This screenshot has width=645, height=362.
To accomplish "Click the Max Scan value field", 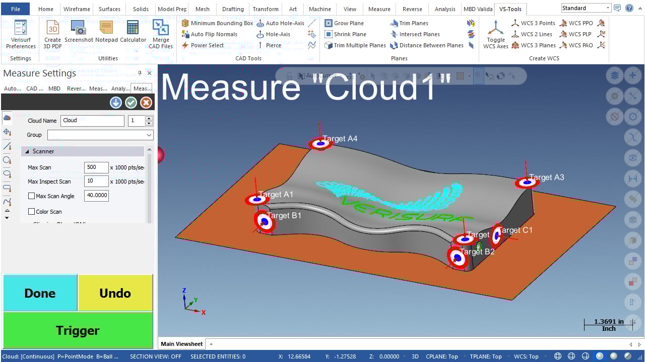I will 96,167.
